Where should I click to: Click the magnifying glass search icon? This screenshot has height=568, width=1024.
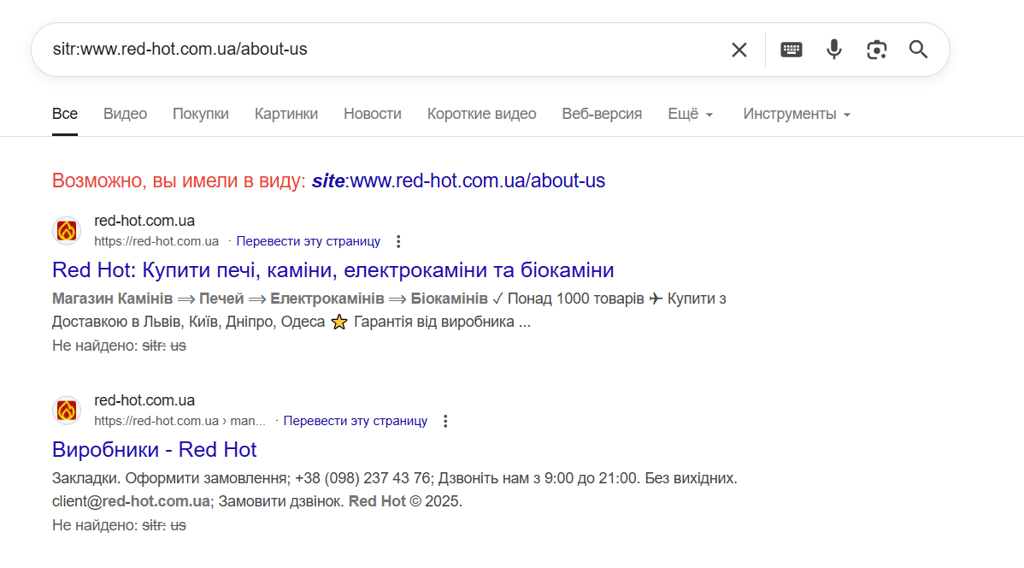click(918, 50)
